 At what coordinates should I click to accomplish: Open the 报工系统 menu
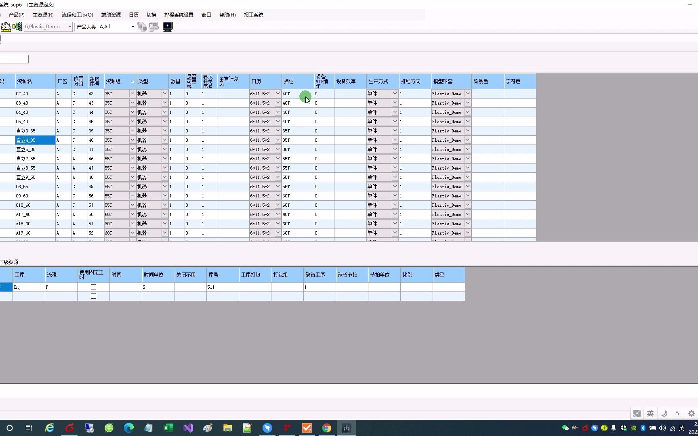[x=254, y=15]
